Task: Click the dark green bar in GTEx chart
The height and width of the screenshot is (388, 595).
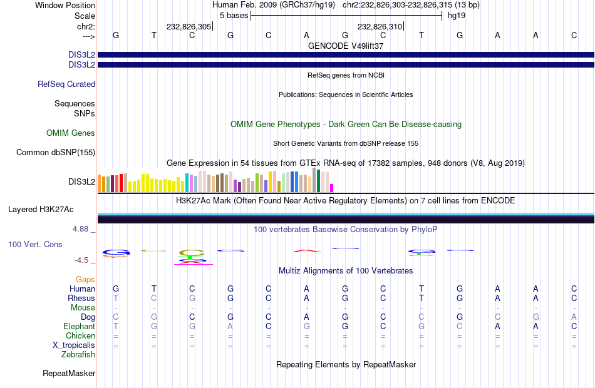Action: (x=318, y=181)
